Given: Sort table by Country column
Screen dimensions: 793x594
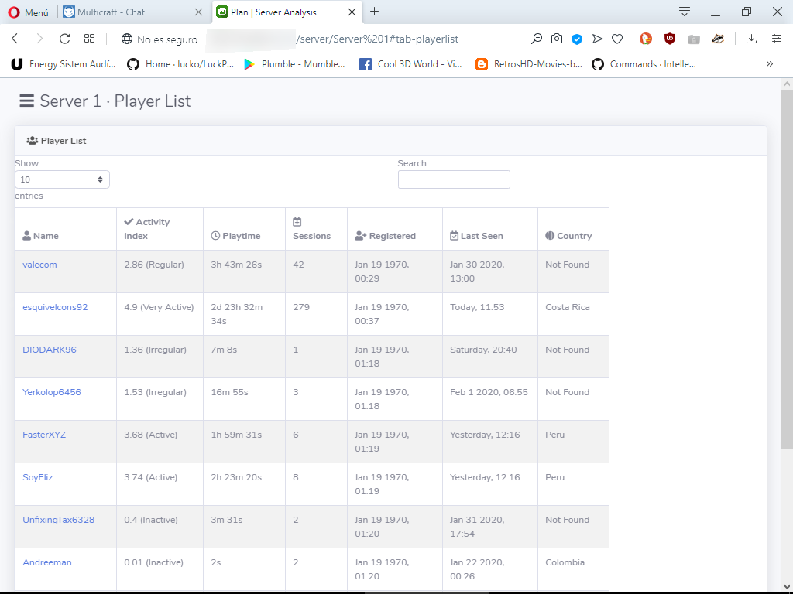Looking at the screenshot, I should coord(573,229).
